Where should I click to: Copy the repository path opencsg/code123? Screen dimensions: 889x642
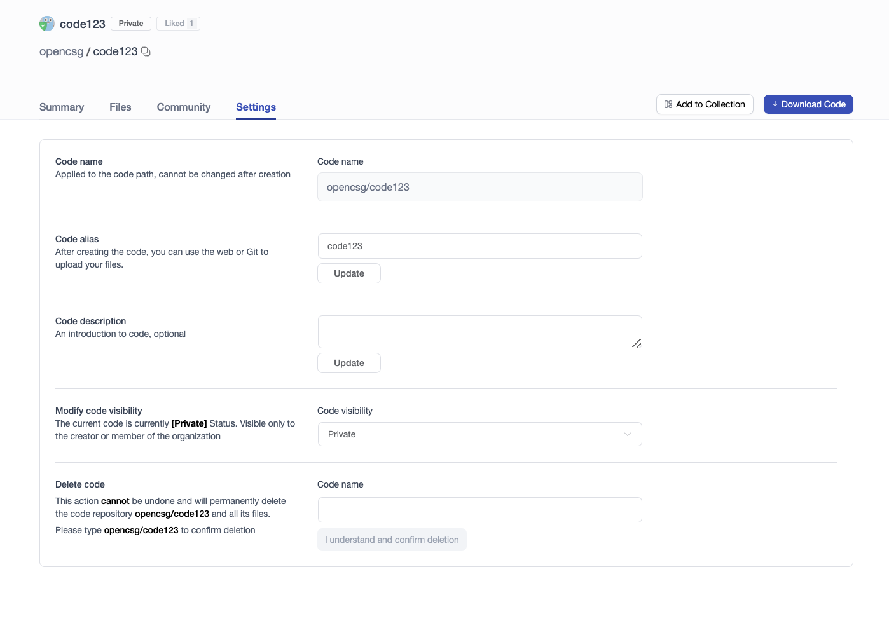[146, 51]
